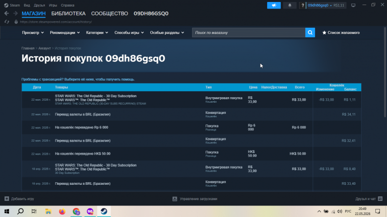The height and width of the screenshot is (217, 387).
Task: Open the Игры menu
Action: pos(53,5)
